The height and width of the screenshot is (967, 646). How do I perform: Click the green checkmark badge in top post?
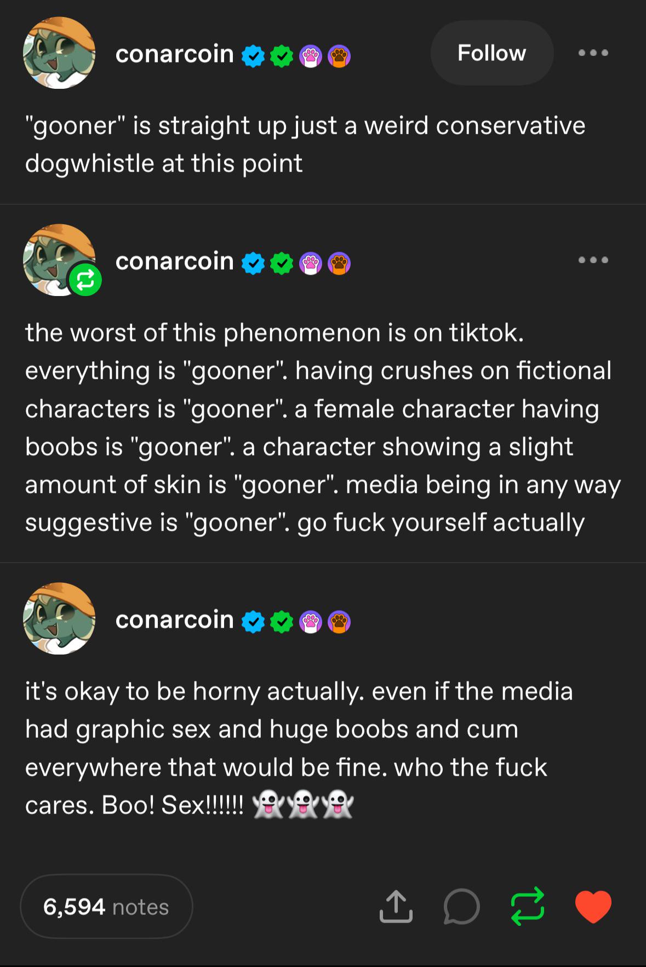point(282,56)
